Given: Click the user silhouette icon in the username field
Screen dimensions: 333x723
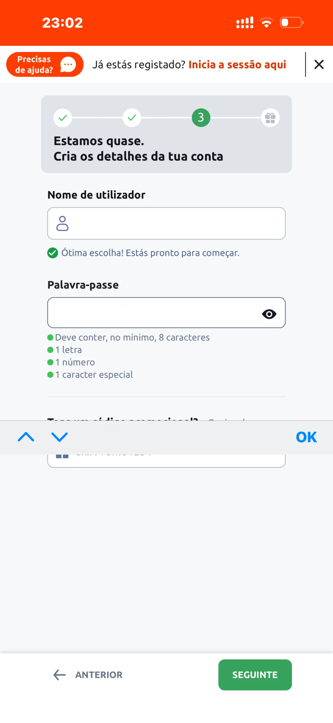Looking at the screenshot, I should pos(62,223).
